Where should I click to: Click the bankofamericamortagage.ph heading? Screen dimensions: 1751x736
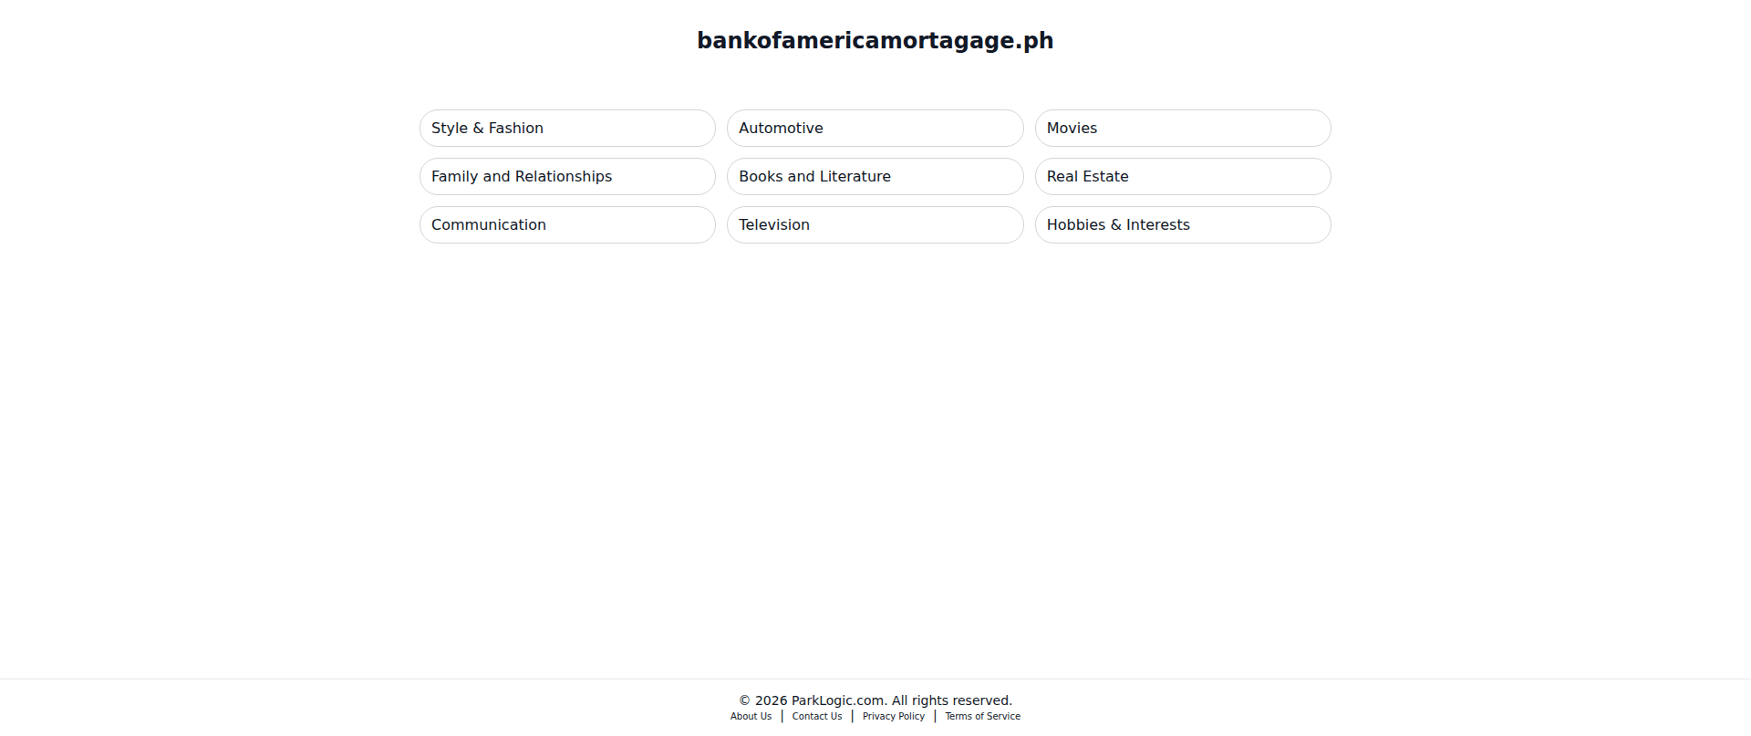point(875,41)
